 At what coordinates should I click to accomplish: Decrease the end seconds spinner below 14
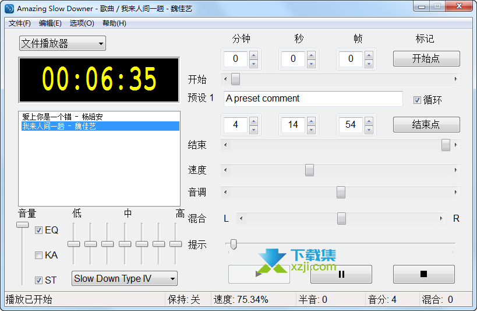pyautogui.click(x=311, y=130)
